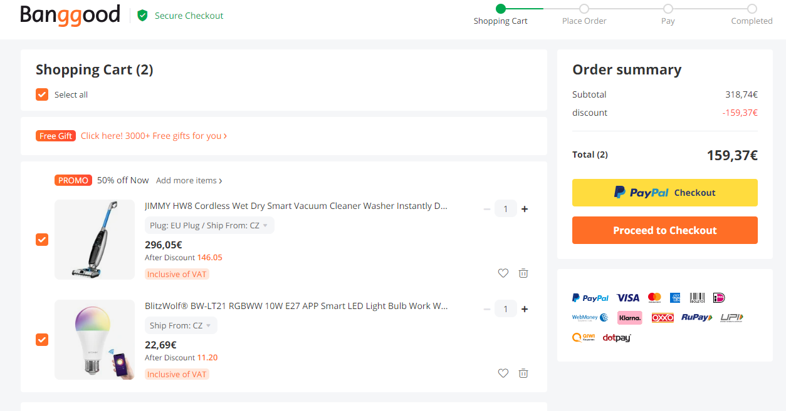Click After Discount 11.20 text
The height and width of the screenshot is (411, 786).
click(181, 358)
